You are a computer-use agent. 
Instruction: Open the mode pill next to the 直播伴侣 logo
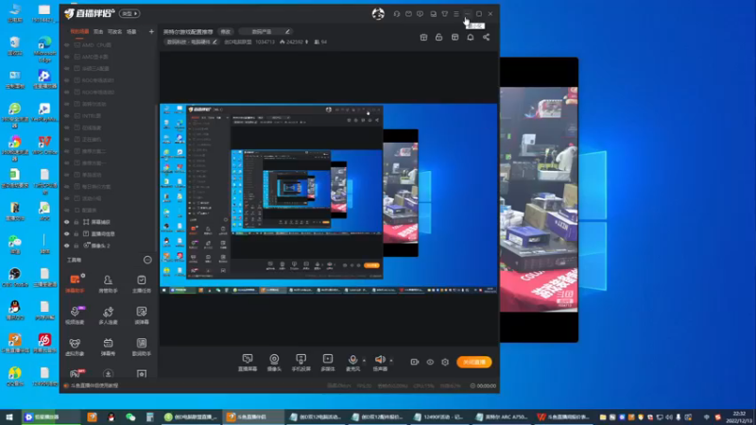129,13
